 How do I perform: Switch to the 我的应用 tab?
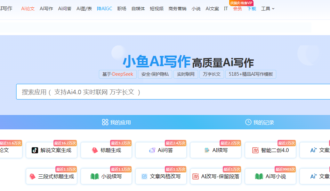117,122
